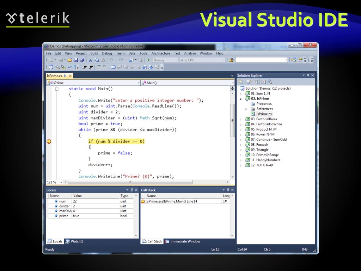Start debugging with the green play icon
This screenshot has height=271, width=361.
(148, 60)
